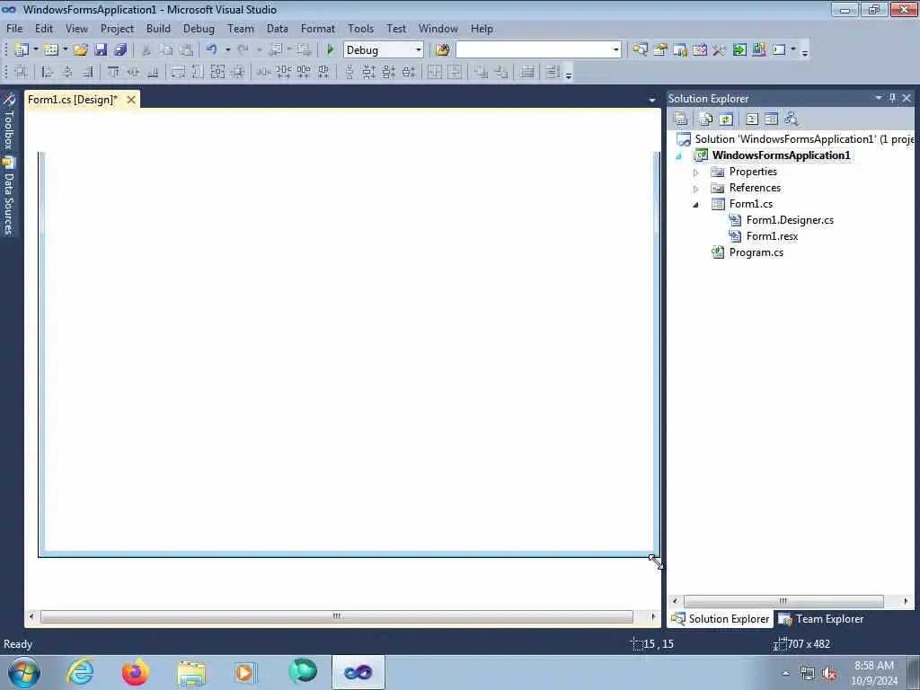Save Form1.cs with the floppy disk icon
This screenshot has height=690, width=920.
(x=101, y=50)
